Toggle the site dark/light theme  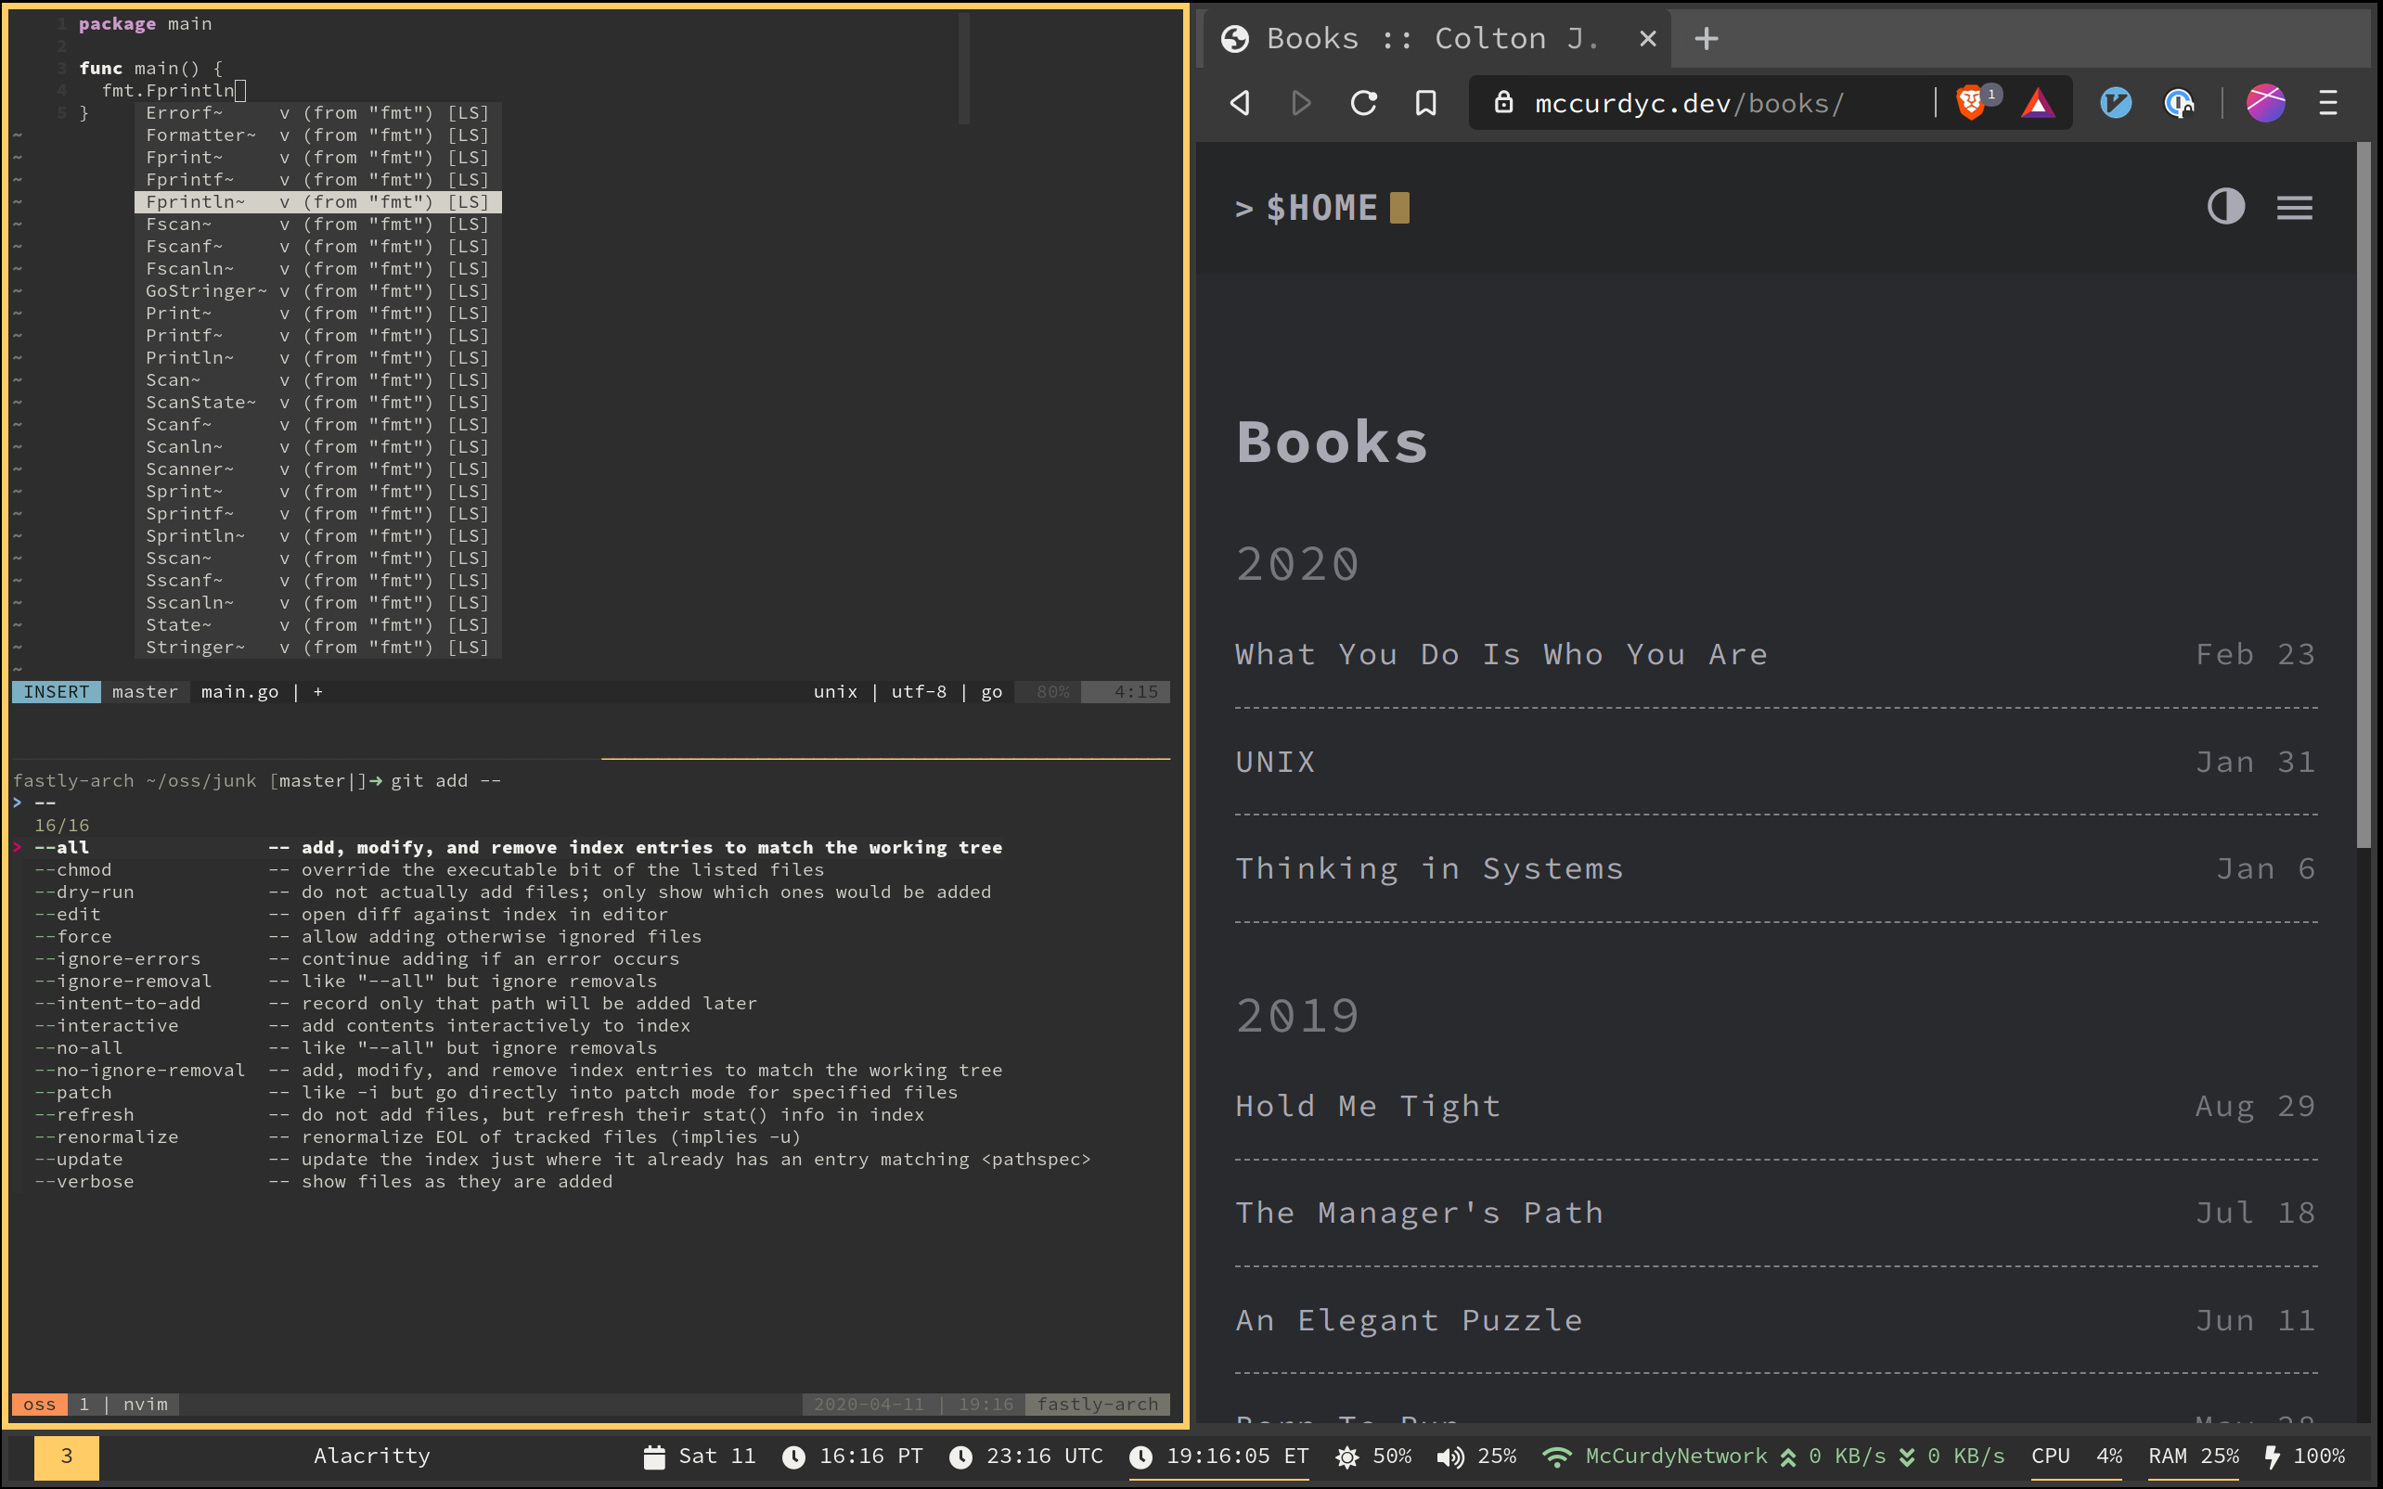pos(2225,207)
